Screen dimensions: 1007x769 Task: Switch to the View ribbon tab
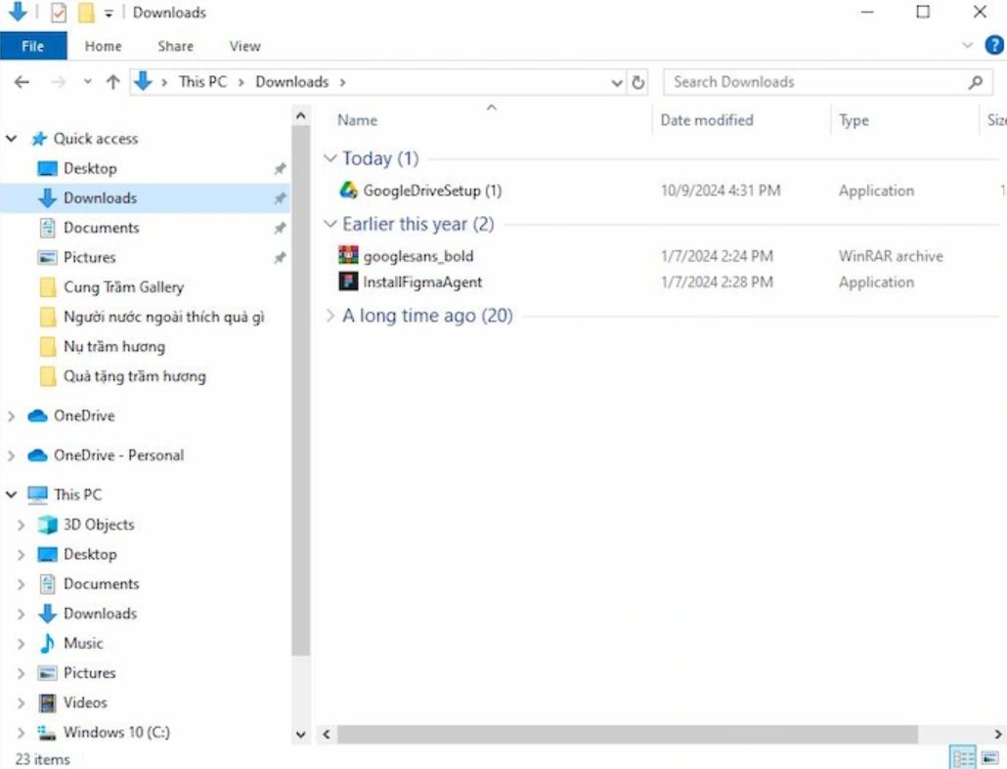[243, 45]
